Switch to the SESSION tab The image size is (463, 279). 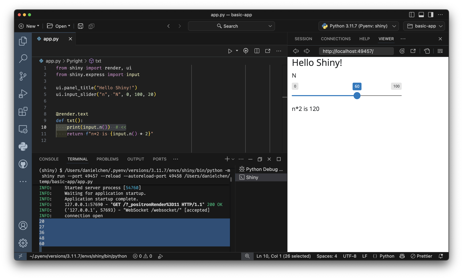(x=303, y=39)
